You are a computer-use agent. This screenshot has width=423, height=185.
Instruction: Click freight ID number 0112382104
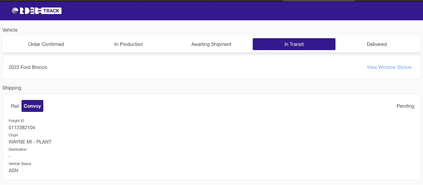(22, 127)
